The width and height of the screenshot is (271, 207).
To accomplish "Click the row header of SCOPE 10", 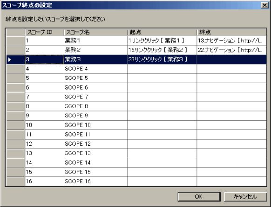I will point(15,125).
